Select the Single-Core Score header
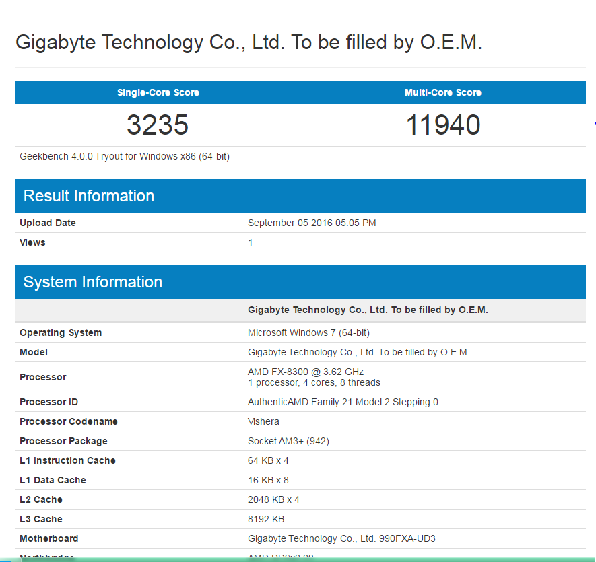 click(158, 92)
